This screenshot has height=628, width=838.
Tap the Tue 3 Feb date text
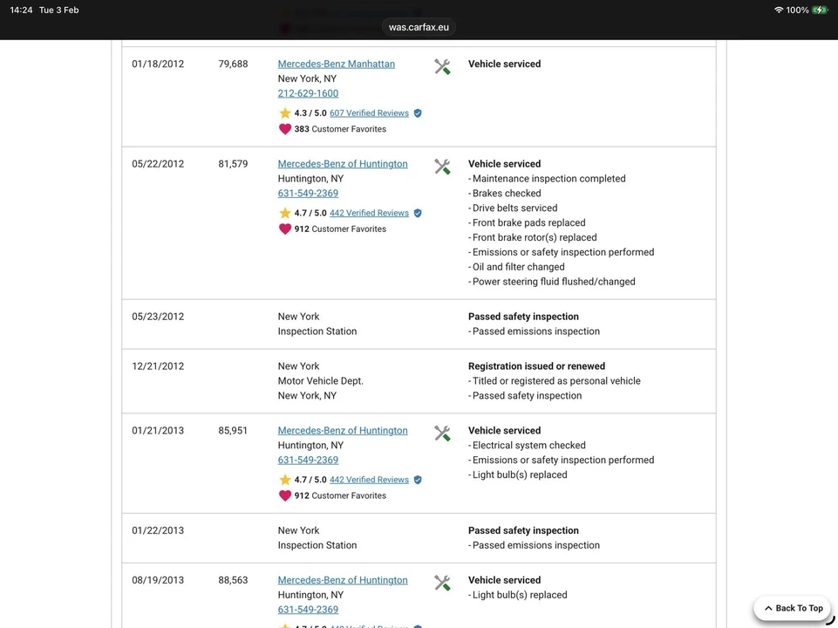58,10
